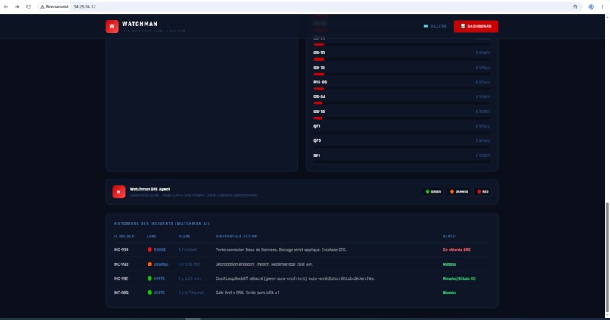Click the R16-05 progress bar
Image resolution: width=610 pixels, height=320 pixels.
tap(401, 89)
